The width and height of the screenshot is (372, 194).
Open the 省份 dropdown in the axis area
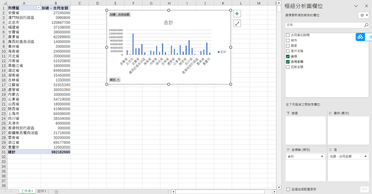[x=322, y=156]
